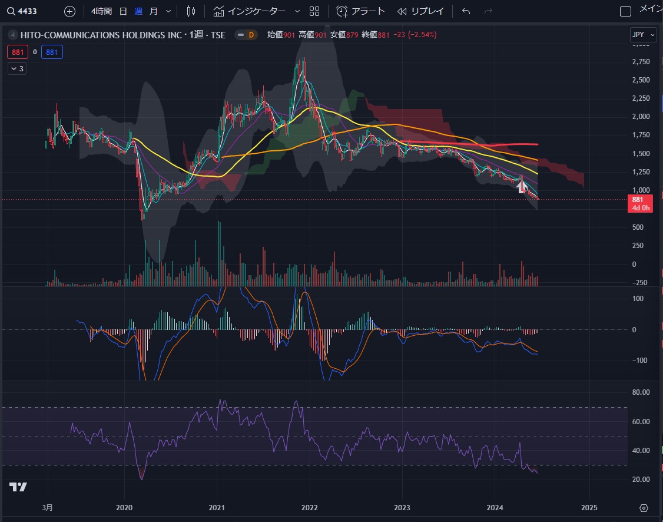Click the red 881 current price label
The image size is (663, 522).
[641, 203]
